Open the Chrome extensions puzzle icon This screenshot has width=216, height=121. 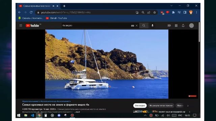click(173, 12)
